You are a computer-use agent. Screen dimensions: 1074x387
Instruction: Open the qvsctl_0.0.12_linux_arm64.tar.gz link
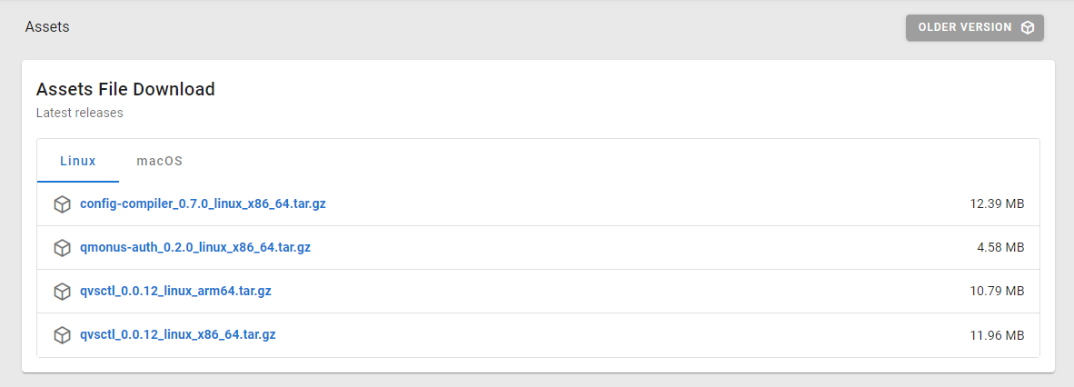click(175, 291)
